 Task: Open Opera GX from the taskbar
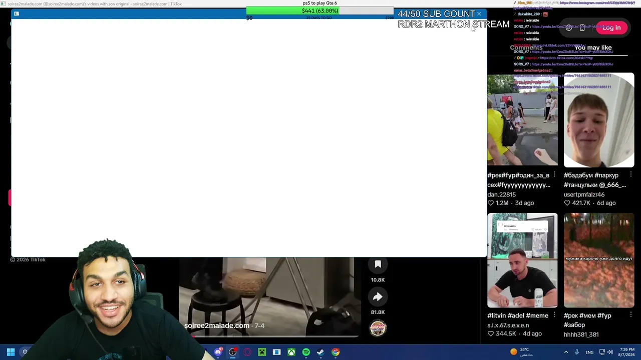(247, 352)
